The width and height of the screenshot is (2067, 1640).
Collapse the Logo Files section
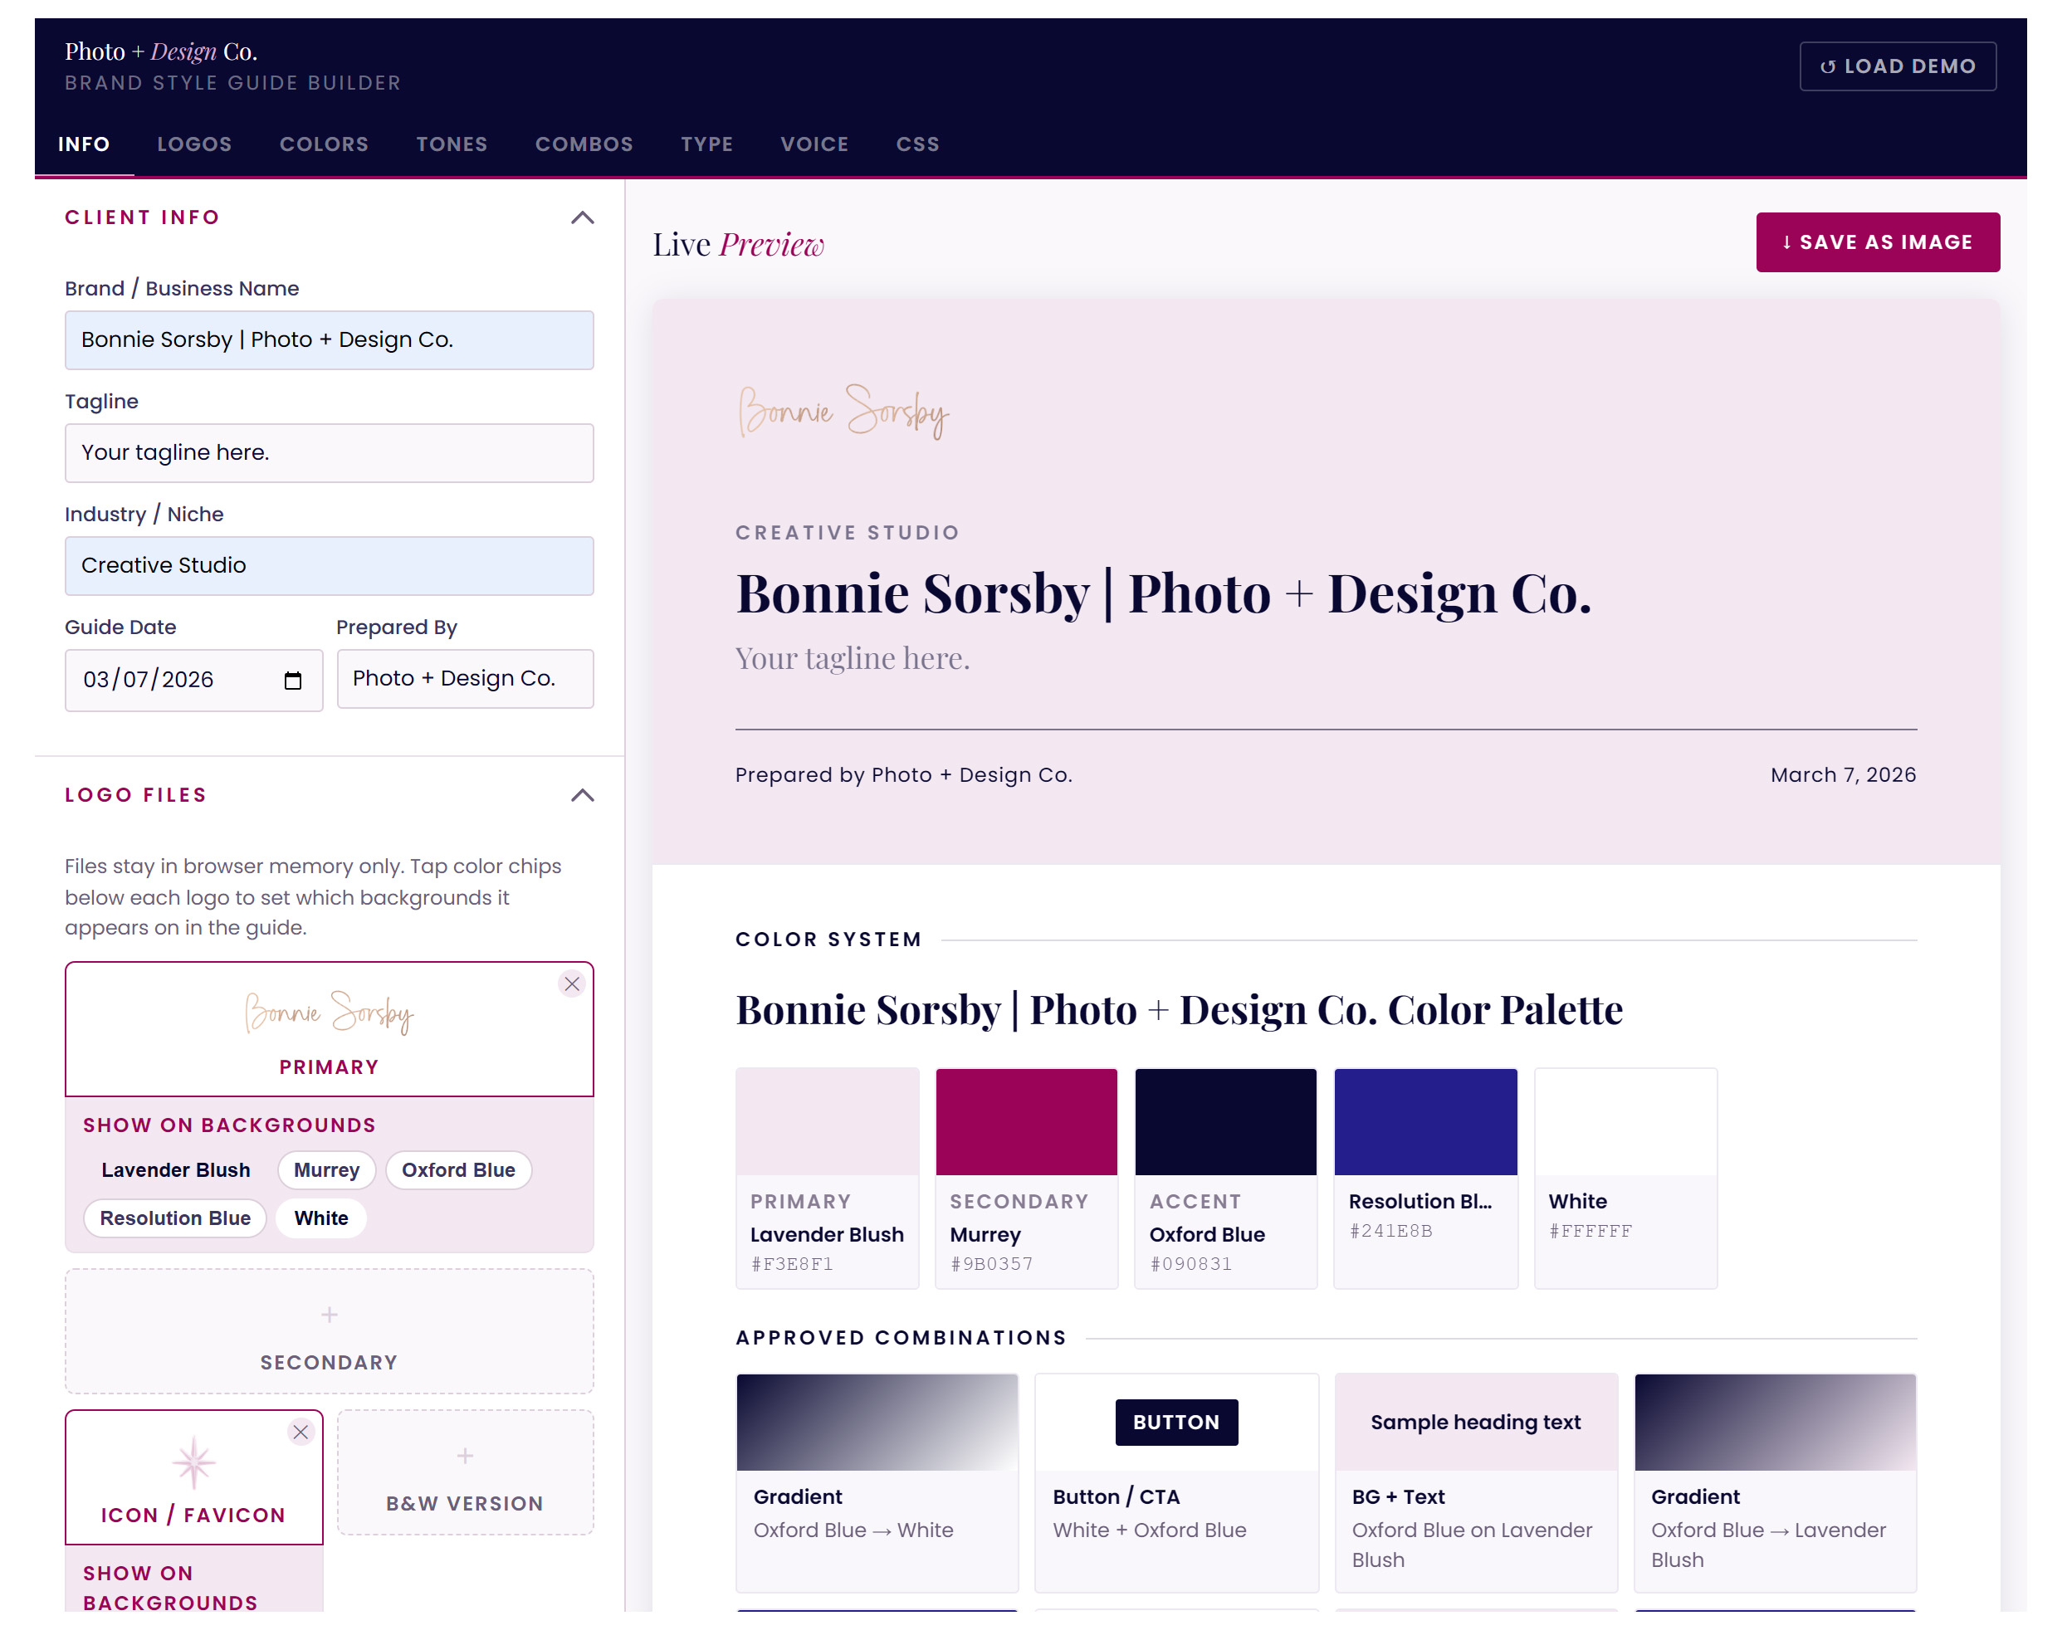click(x=582, y=794)
